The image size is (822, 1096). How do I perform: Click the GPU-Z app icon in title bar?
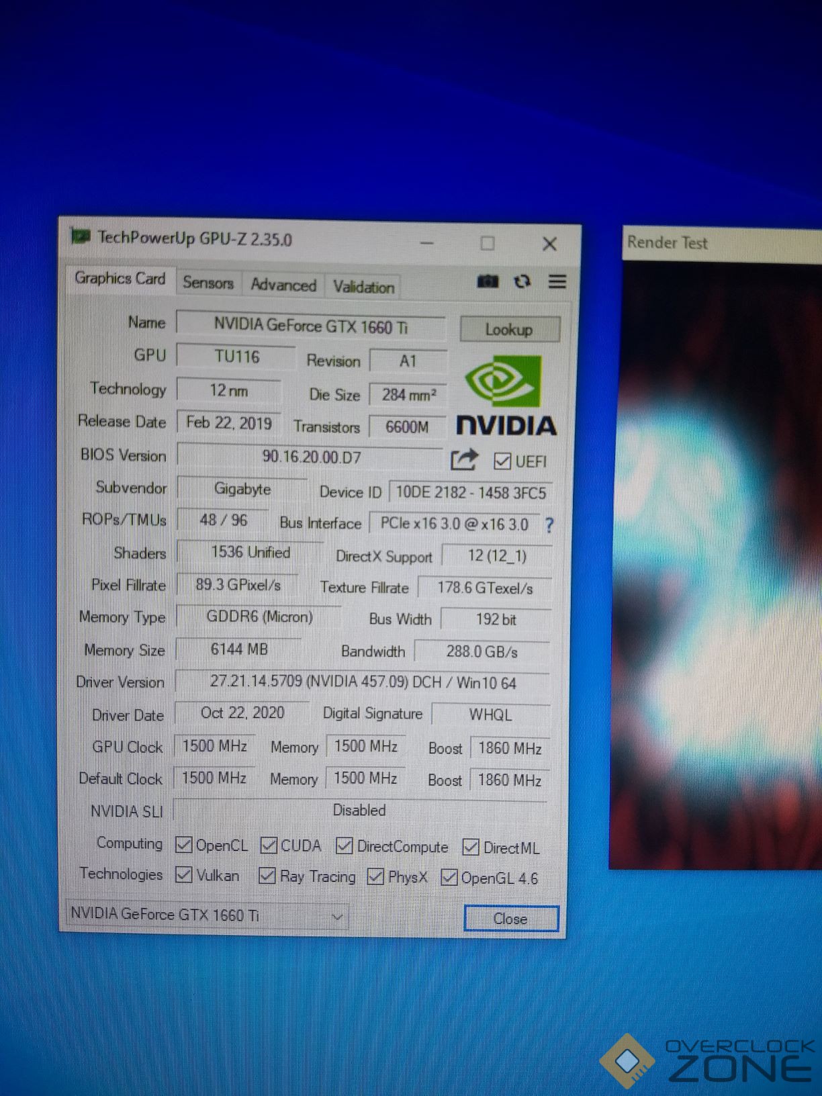click(x=81, y=236)
